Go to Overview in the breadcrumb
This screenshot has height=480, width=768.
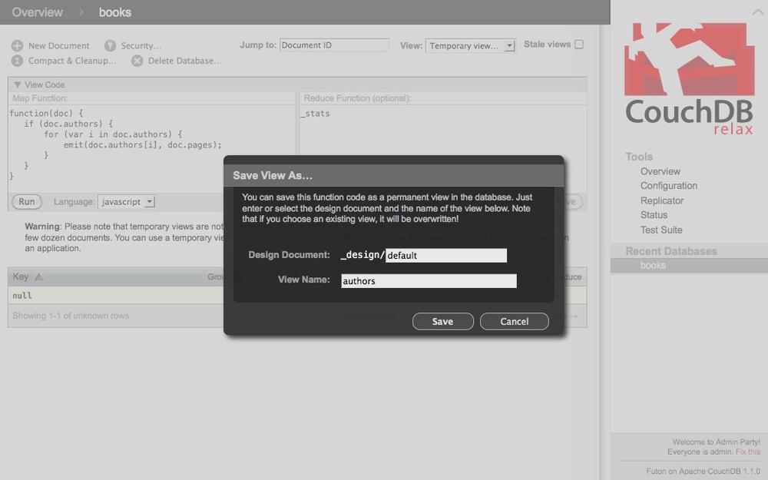(x=37, y=12)
